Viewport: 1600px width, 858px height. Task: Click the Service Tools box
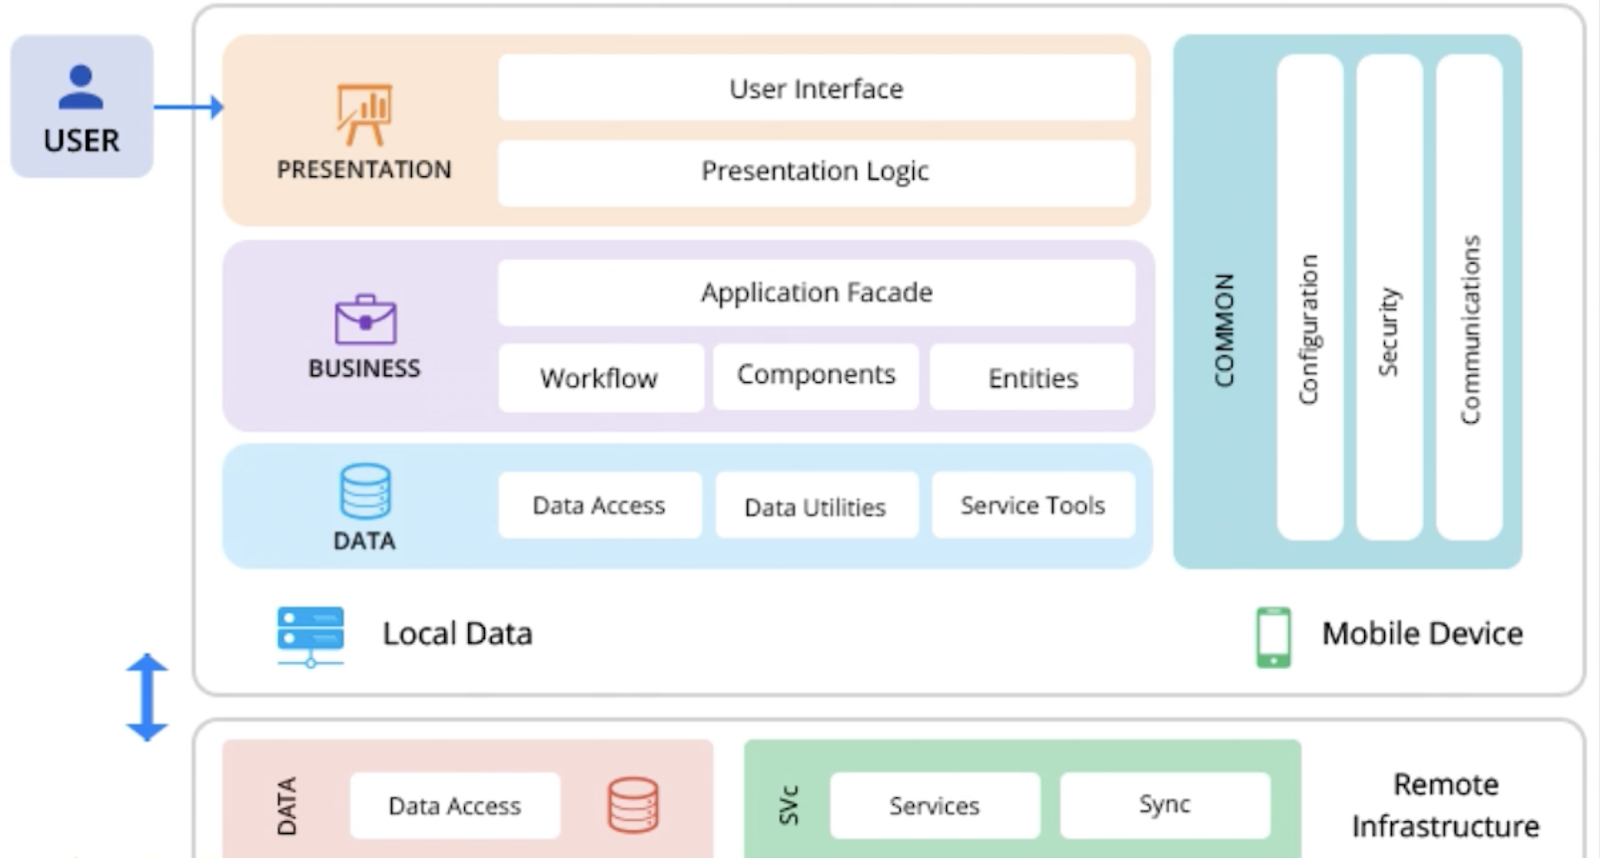tap(1032, 506)
